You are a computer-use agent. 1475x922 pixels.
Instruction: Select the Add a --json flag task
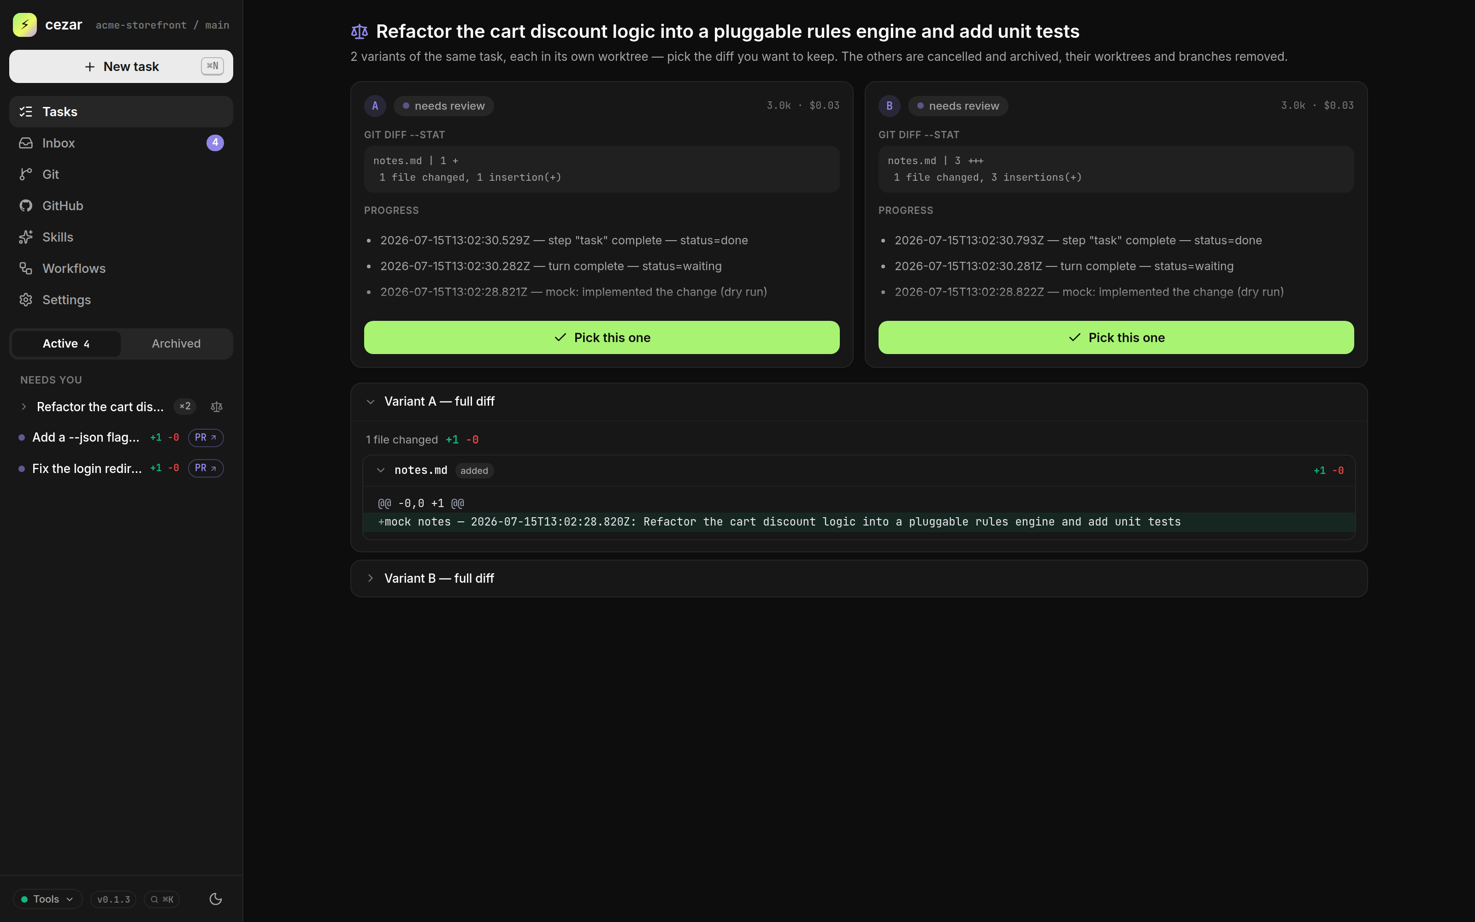(x=85, y=437)
